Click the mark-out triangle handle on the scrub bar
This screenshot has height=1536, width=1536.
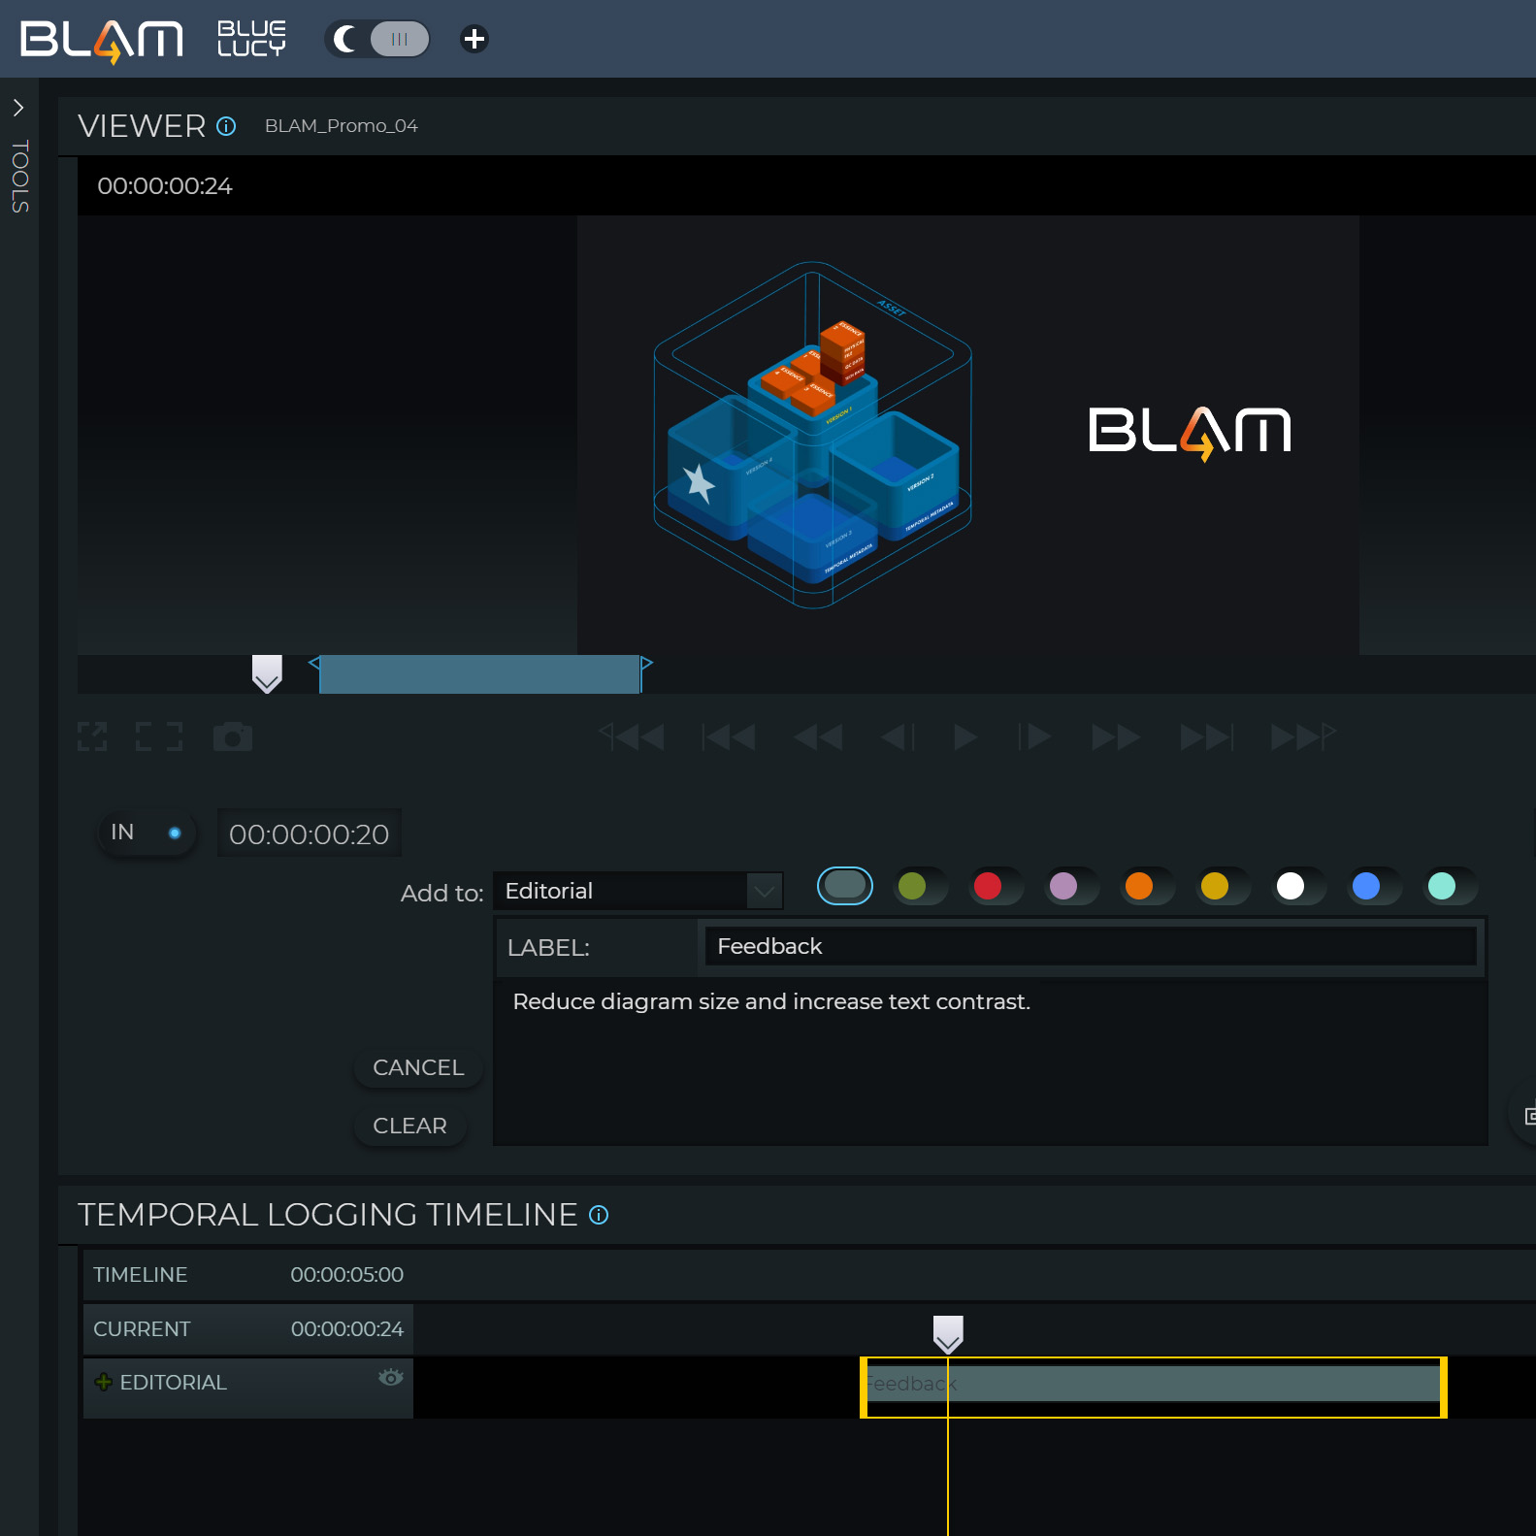pyautogui.click(x=646, y=663)
